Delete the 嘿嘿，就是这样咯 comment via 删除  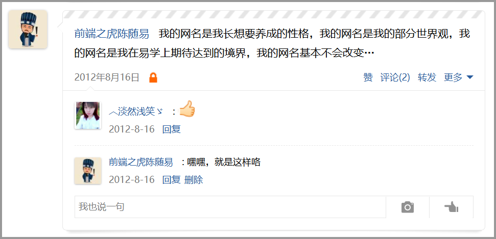(x=194, y=180)
